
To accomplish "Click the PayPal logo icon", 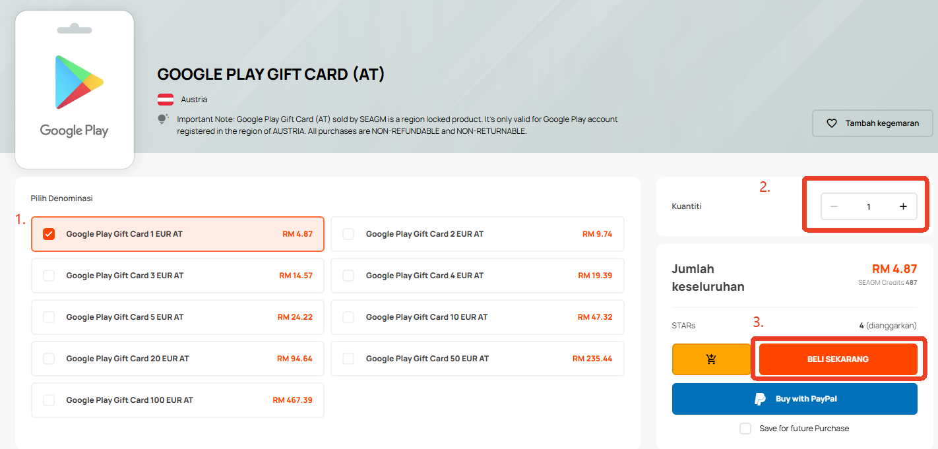I will tap(760, 399).
